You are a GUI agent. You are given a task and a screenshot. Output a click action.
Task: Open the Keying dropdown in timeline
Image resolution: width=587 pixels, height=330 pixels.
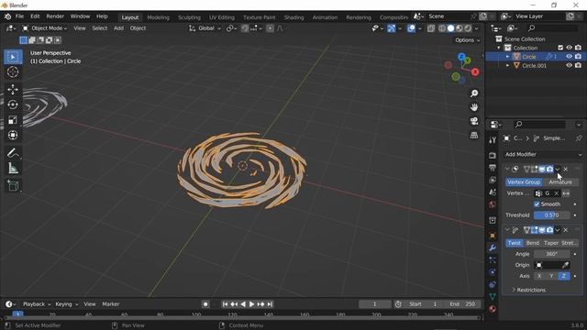point(67,304)
